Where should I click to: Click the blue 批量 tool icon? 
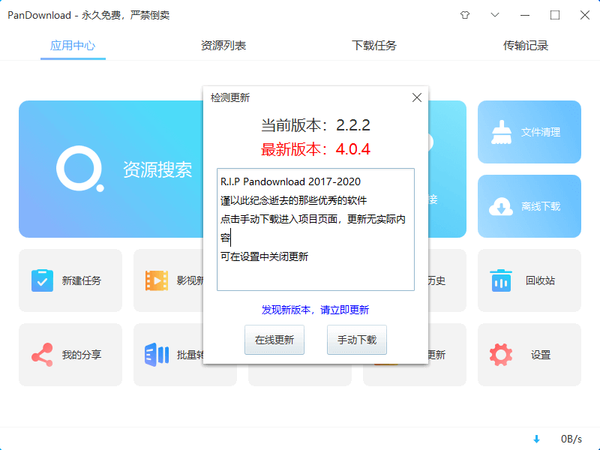(x=157, y=355)
